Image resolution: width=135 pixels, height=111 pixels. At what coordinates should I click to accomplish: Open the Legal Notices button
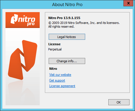point(67,37)
